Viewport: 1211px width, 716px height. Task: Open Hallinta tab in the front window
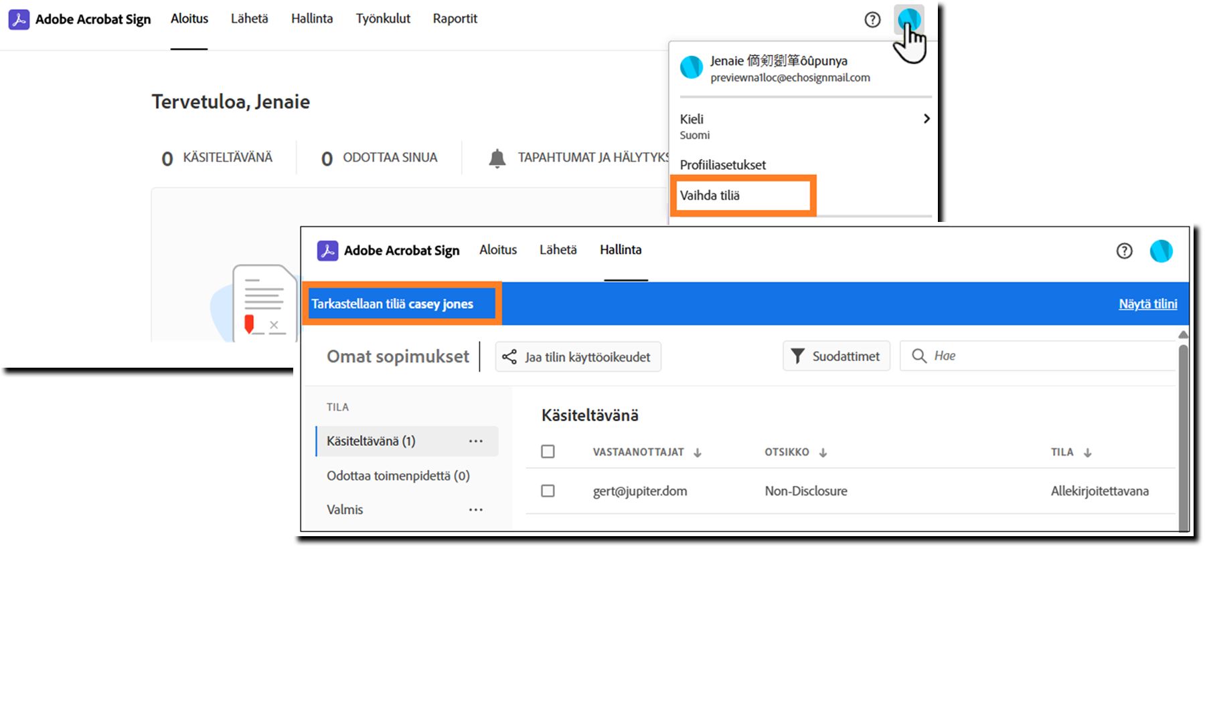621,249
